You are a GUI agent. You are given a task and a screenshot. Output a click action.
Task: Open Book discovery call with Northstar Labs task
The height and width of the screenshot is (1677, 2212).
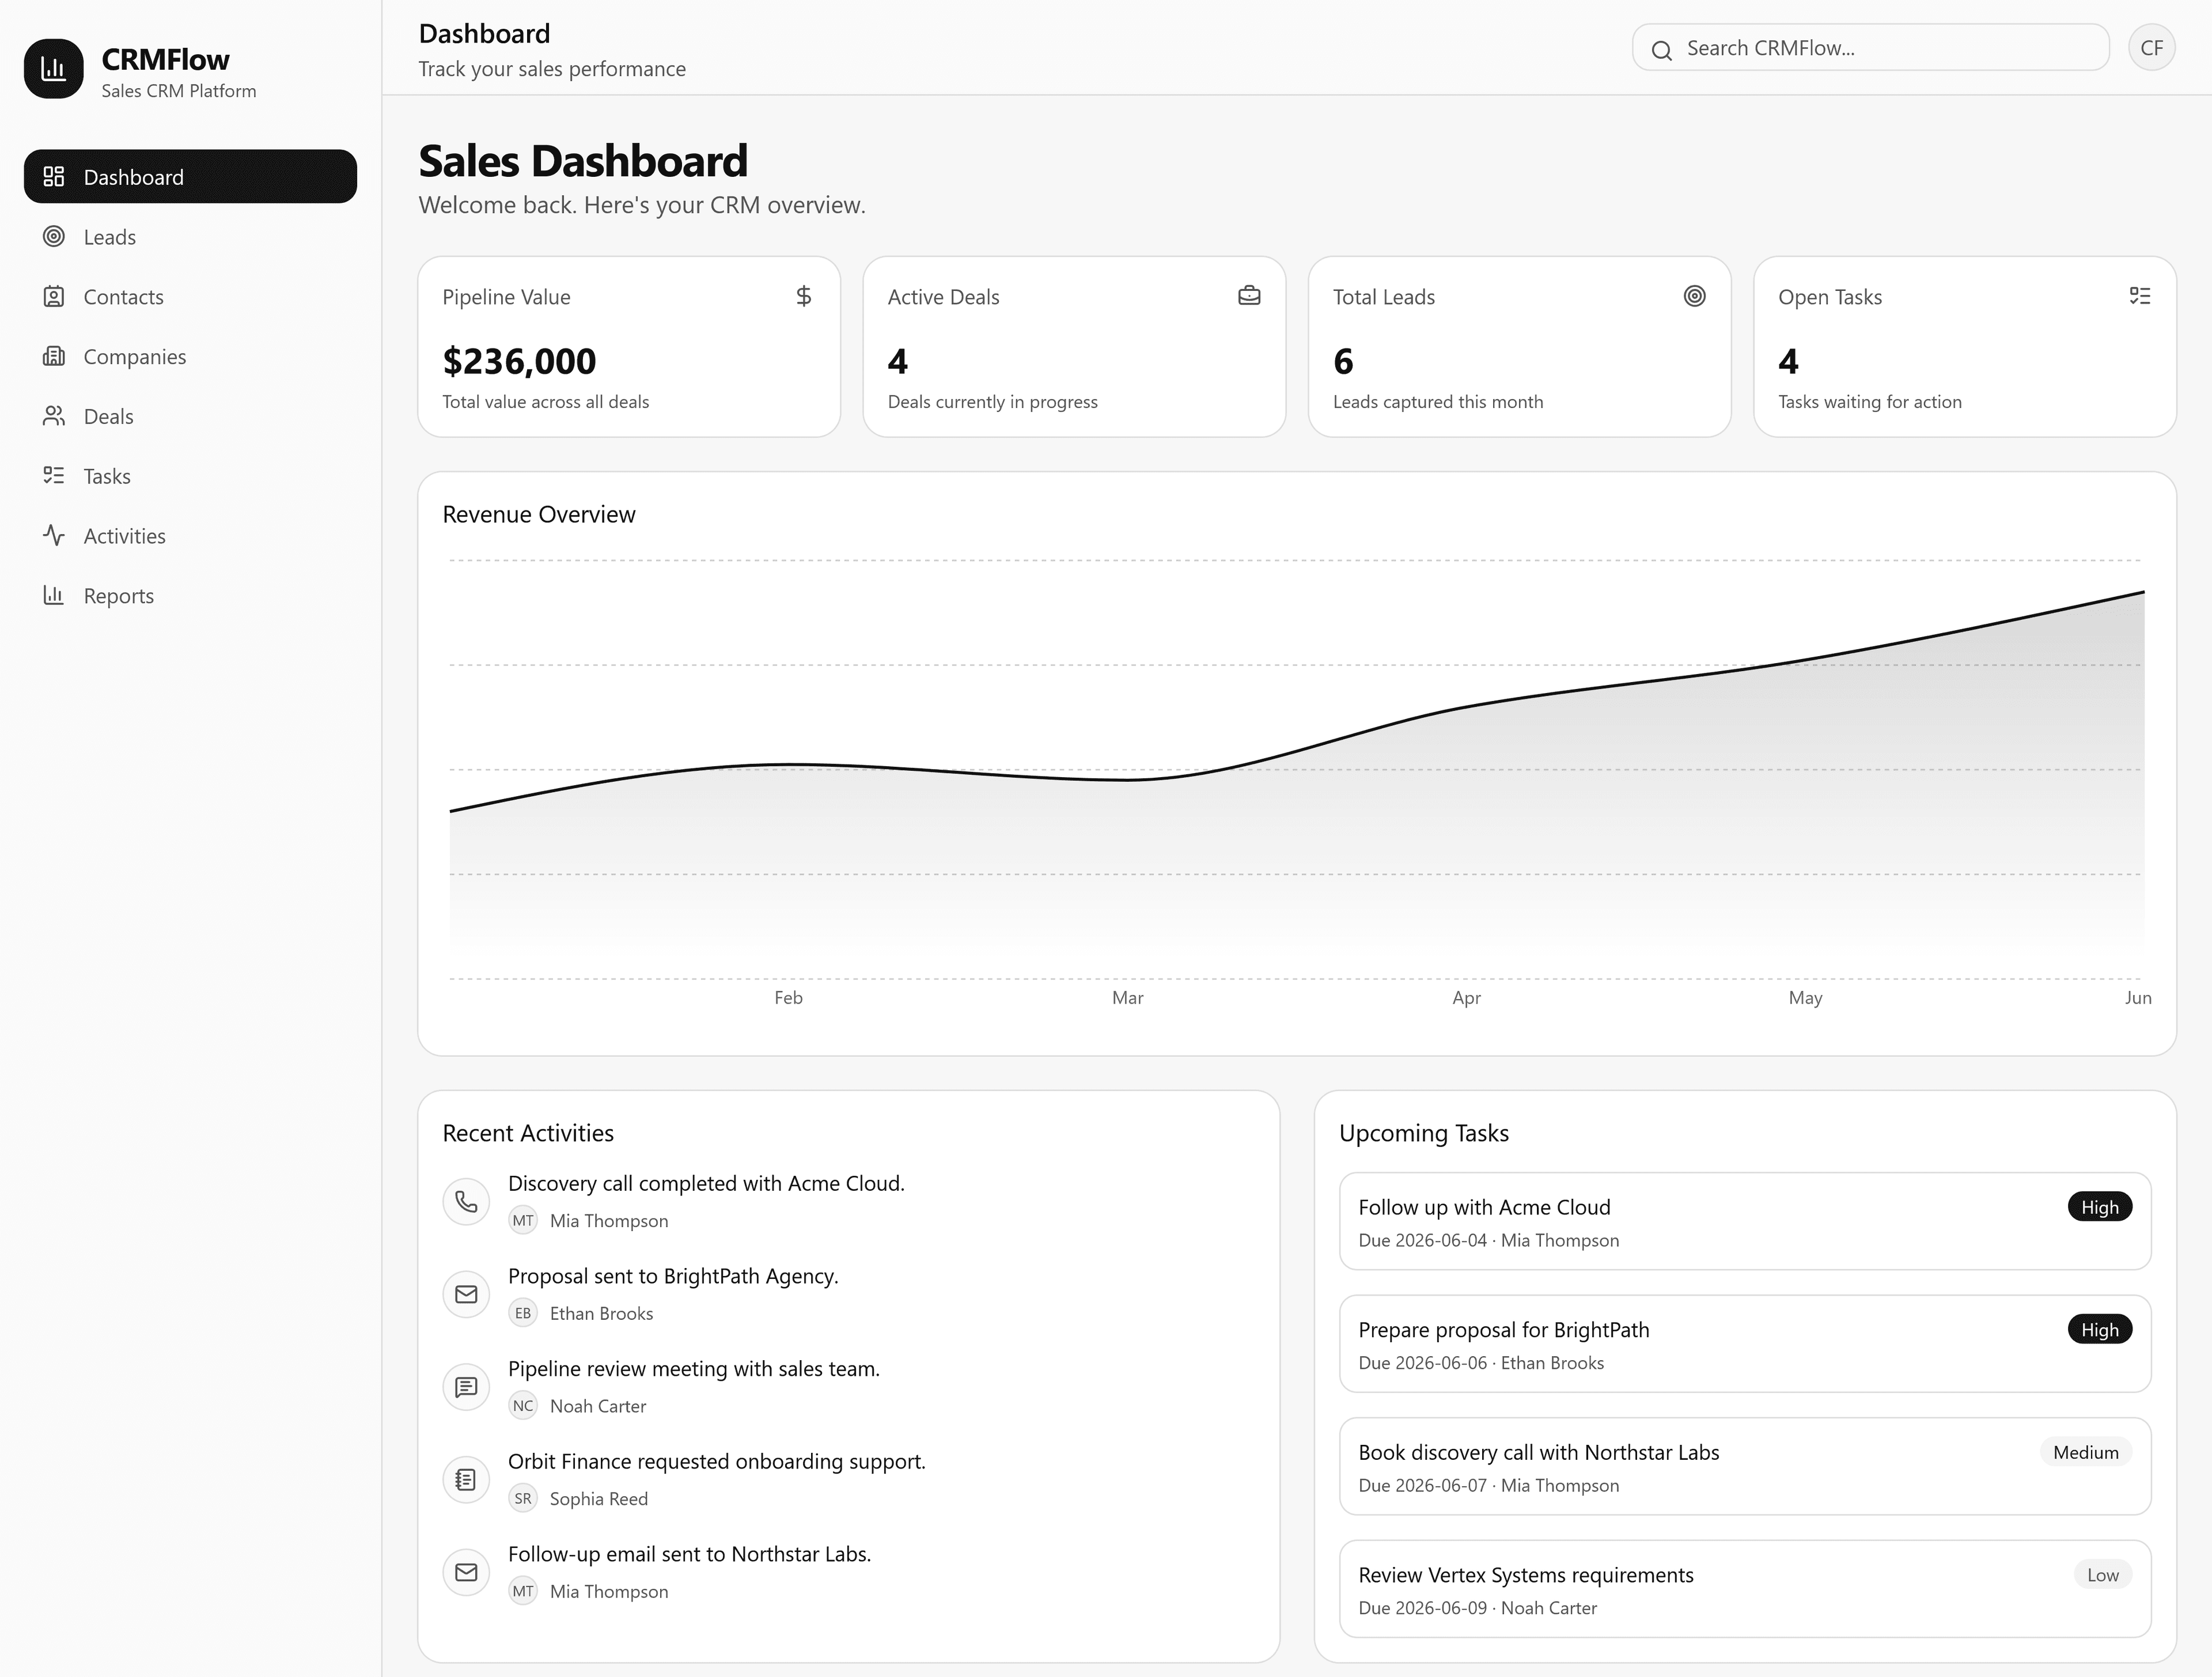[1745, 1466]
